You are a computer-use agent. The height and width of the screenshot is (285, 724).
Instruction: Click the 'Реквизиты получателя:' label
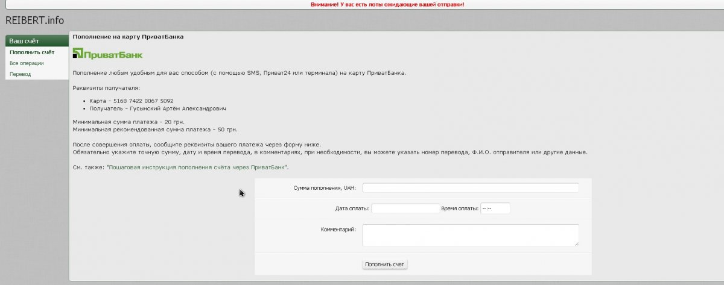click(x=106, y=88)
